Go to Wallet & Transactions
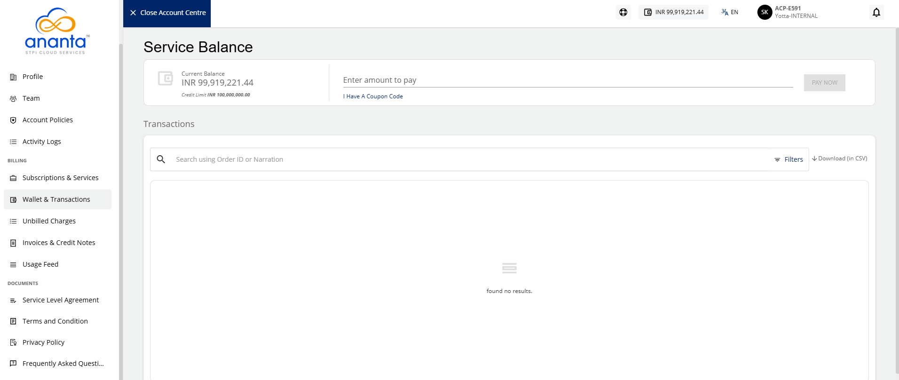 click(57, 199)
